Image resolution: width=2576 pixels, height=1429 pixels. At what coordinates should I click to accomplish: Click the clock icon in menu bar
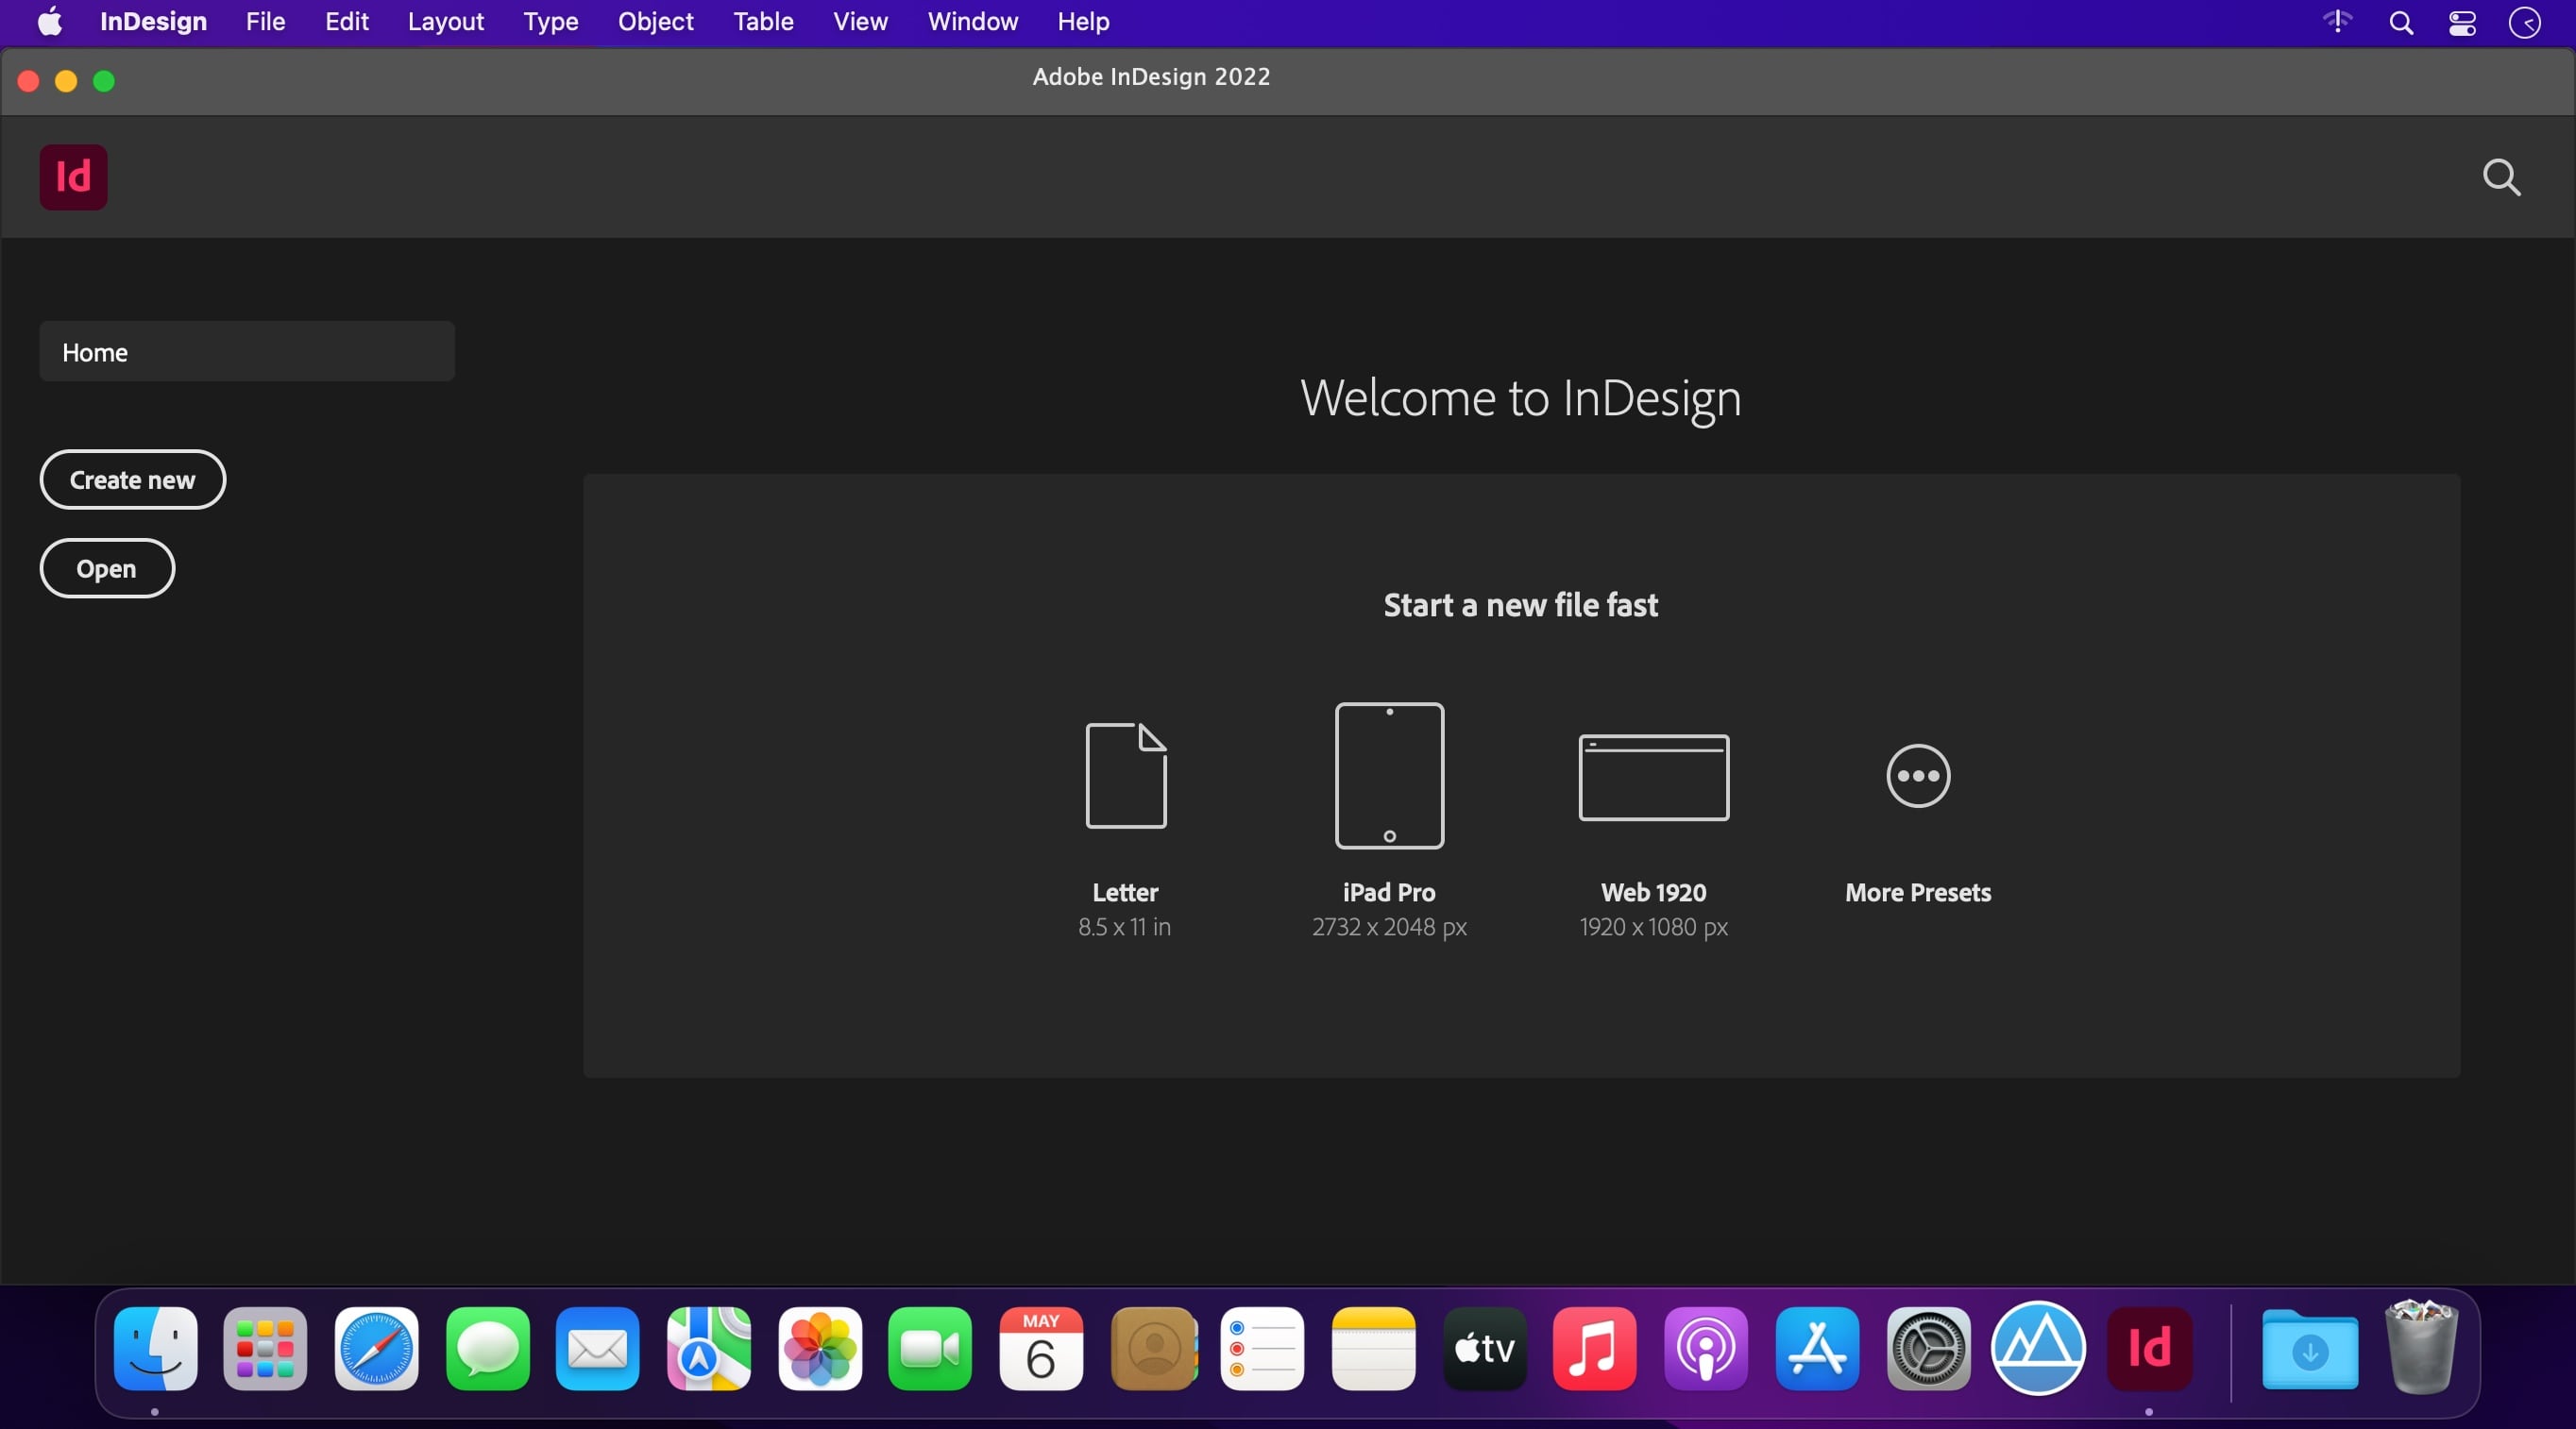click(x=2524, y=23)
